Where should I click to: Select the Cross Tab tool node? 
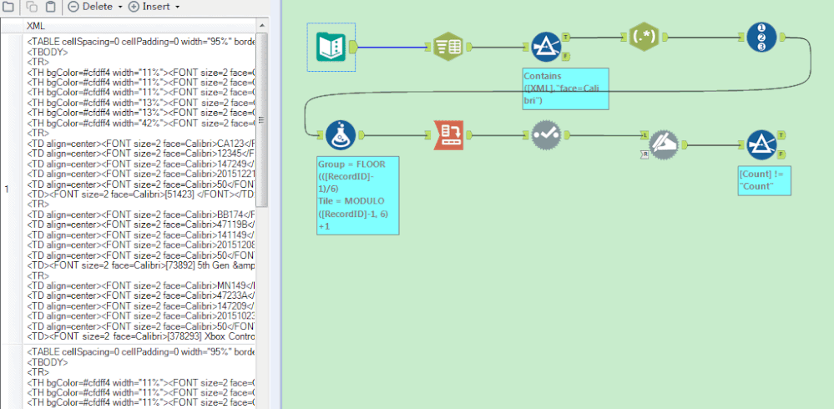(449, 135)
